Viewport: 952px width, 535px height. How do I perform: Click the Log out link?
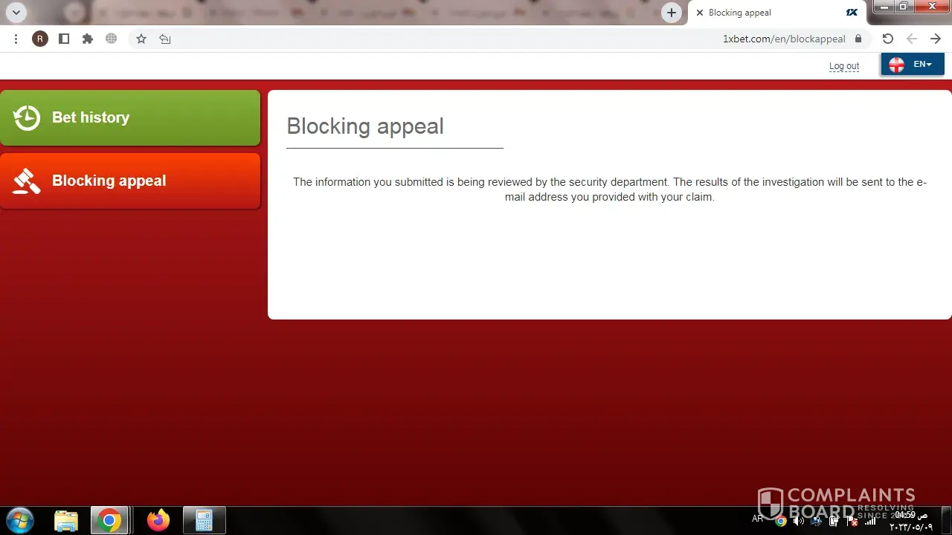tap(844, 66)
